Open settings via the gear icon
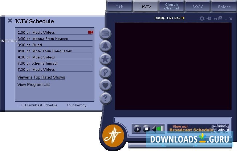 coord(202,19)
